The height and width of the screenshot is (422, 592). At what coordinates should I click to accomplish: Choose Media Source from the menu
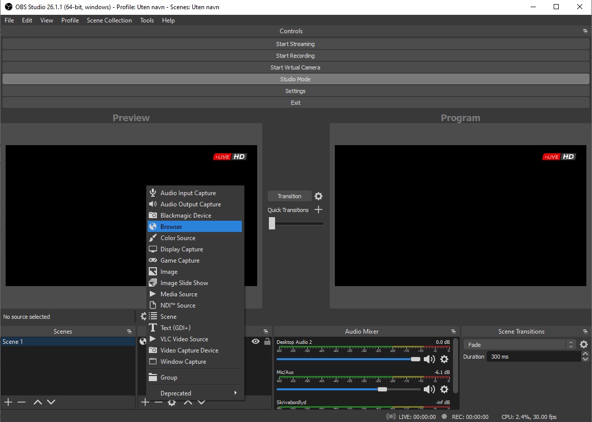tap(195, 294)
